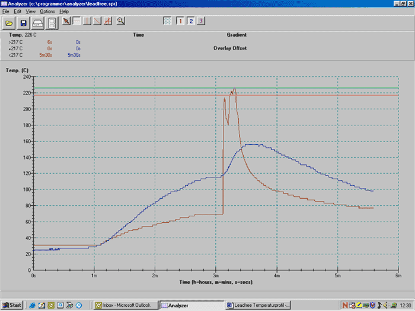Launch Internet Explorer from quick launch
This screenshot has height=311, width=415.
click(32, 305)
